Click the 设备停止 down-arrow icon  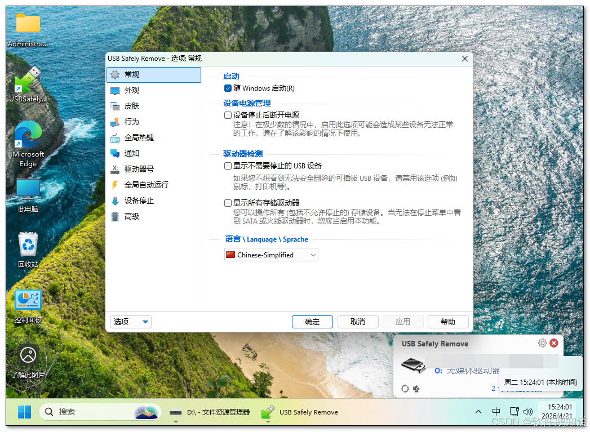pyautogui.click(x=115, y=201)
